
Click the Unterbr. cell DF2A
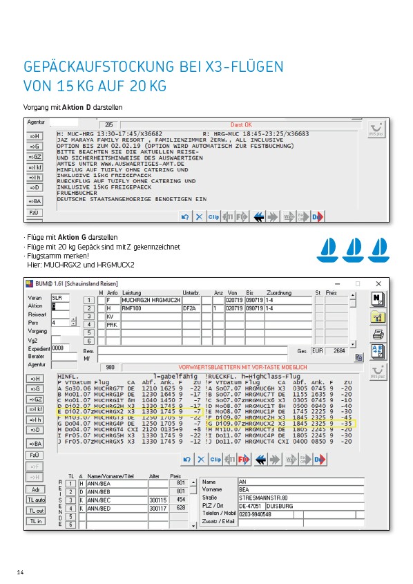(191, 308)
